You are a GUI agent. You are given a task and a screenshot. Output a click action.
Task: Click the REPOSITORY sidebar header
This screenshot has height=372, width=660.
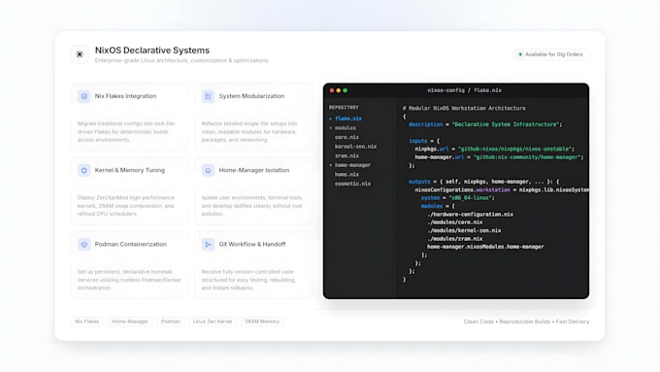(x=344, y=108)
